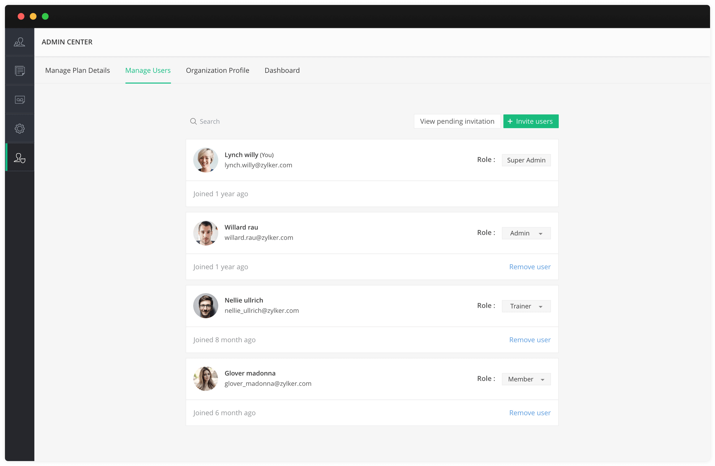Open the recordings cassette sidebar icon
The height and width of the screenshot is (466, 715).
[x=19, y=100]
